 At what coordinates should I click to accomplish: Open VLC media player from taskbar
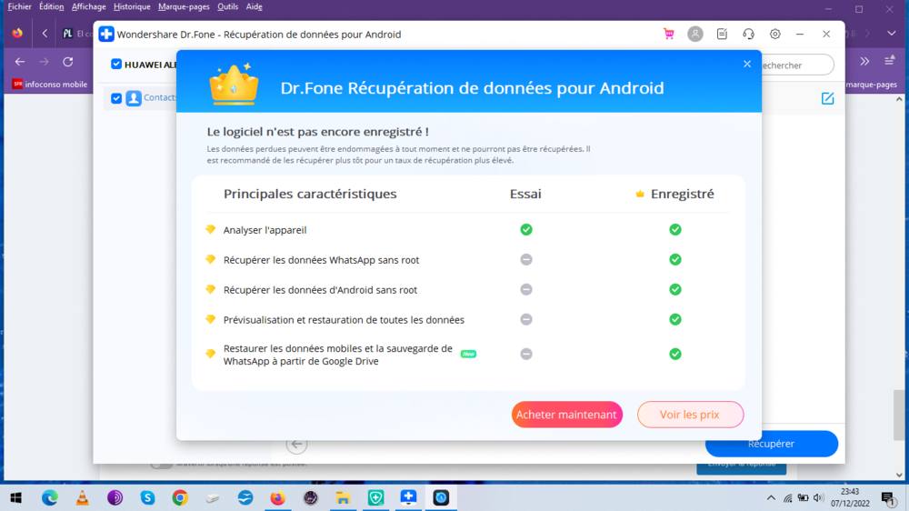(x=82, y=497)
